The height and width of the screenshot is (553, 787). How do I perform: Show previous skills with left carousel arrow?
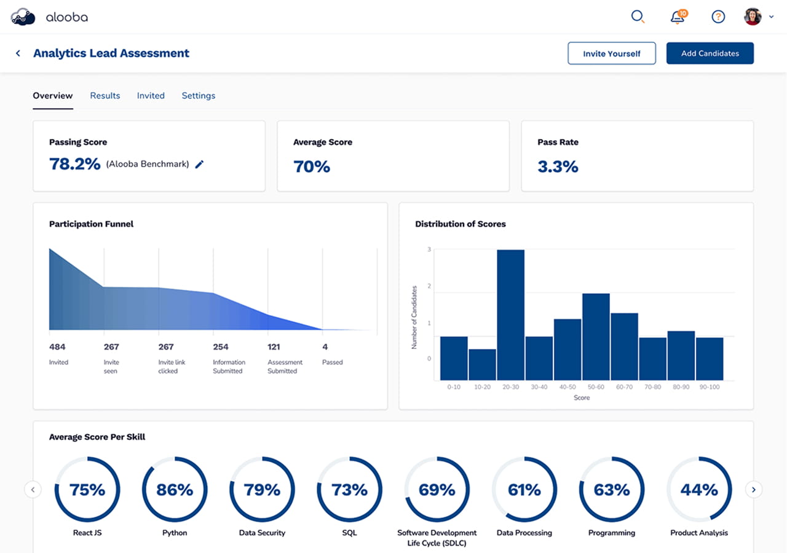(33, 490)
